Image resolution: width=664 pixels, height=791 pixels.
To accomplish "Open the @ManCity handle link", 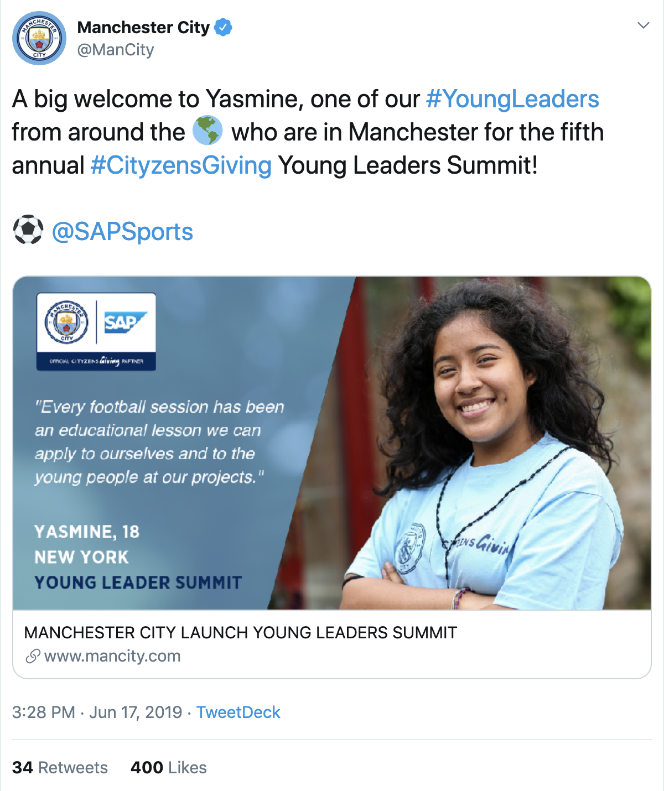I will pos(116,50).
